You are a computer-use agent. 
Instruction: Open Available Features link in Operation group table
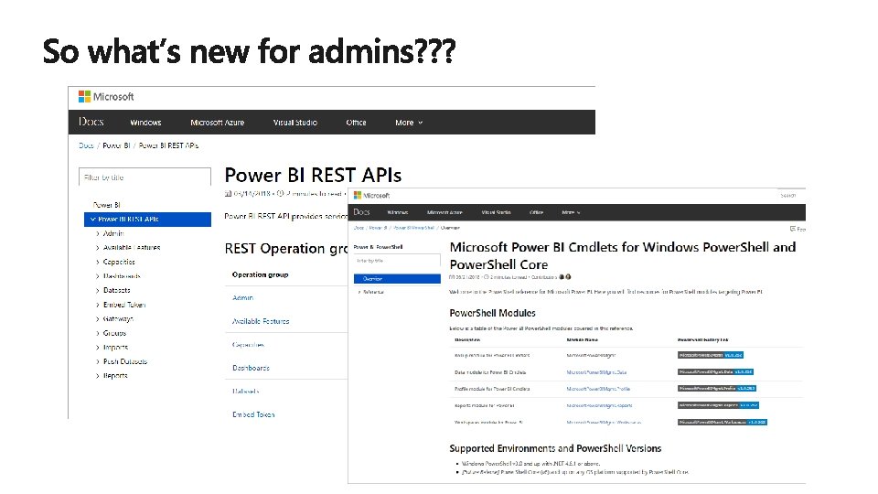(261, 321)
